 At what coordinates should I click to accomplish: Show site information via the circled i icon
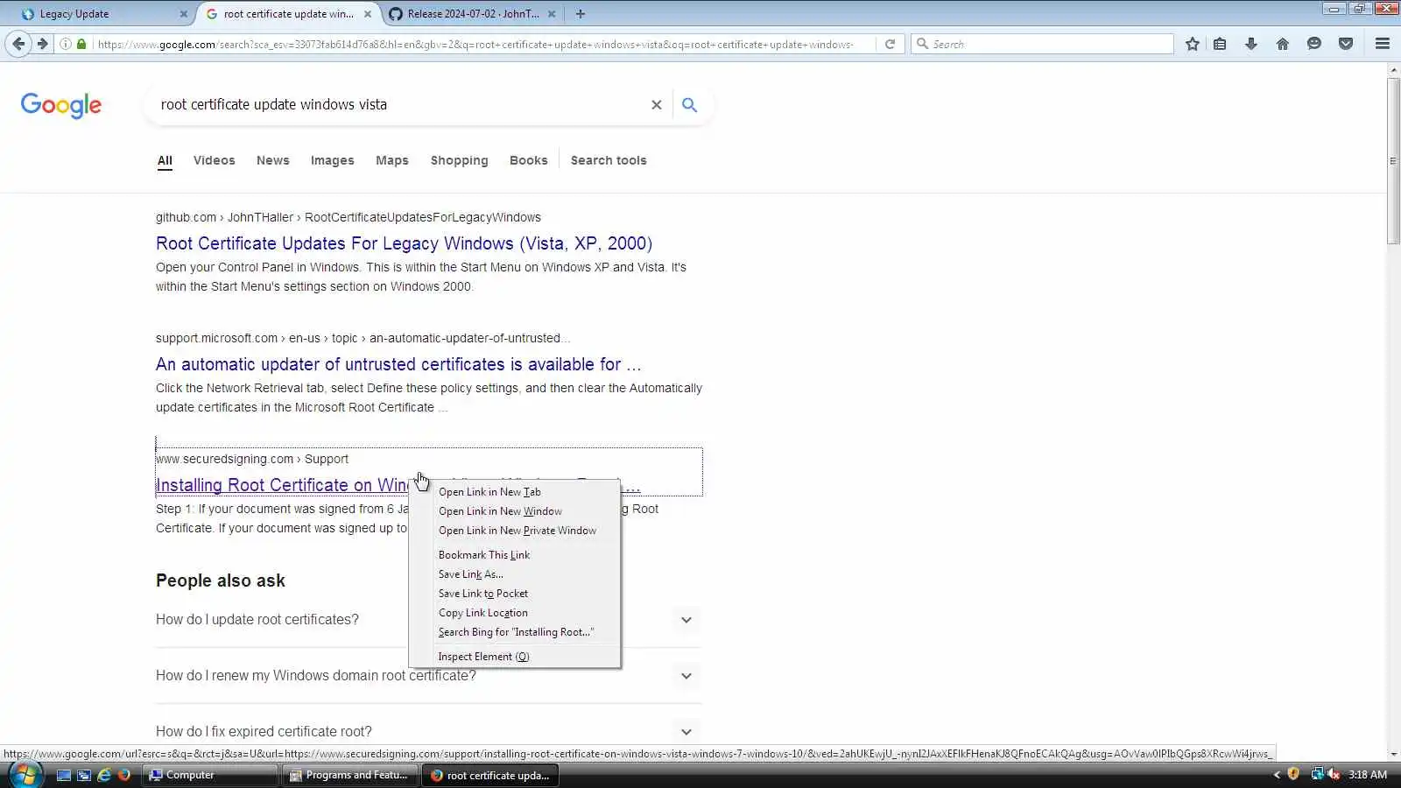(x=66, y=44)
